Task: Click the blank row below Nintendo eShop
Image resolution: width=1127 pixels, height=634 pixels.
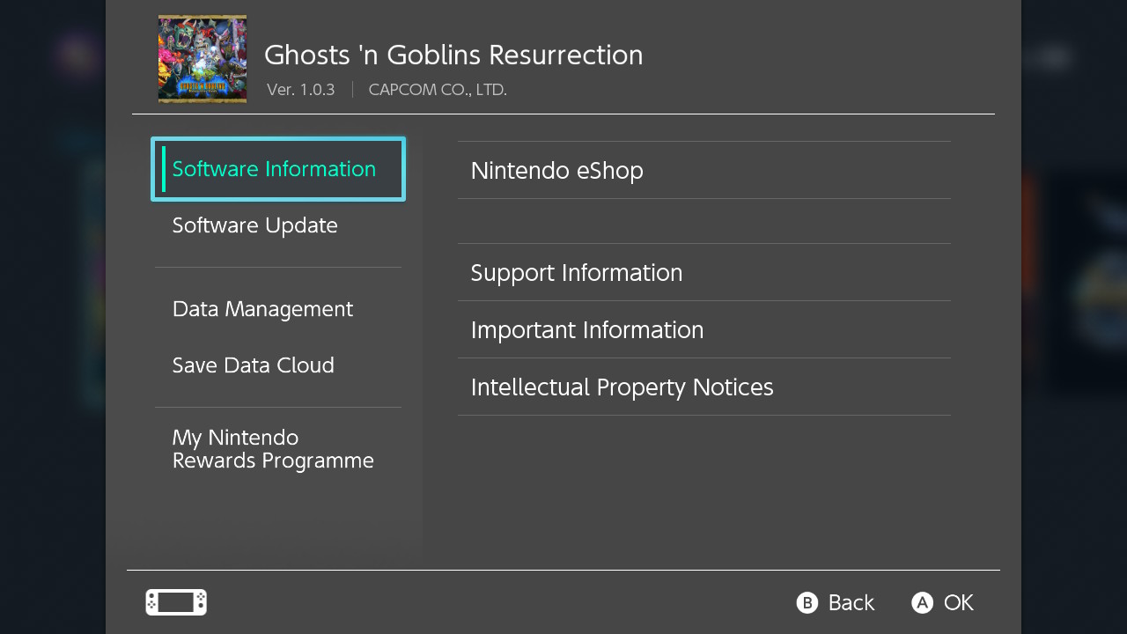Action: coord(704,221)
